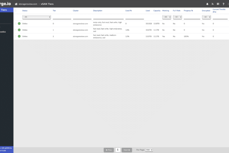
Task: Click the green Online status icon for tier 1
Action: coord(19,30)
